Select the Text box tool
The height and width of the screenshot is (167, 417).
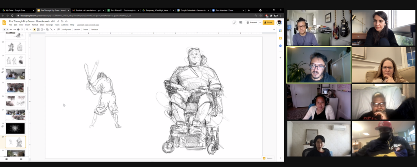[38, 30]
